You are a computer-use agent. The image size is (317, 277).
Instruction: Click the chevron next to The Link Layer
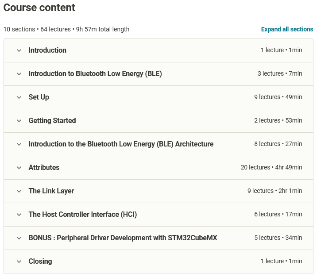pyautogui.click(x=19, y=191)
